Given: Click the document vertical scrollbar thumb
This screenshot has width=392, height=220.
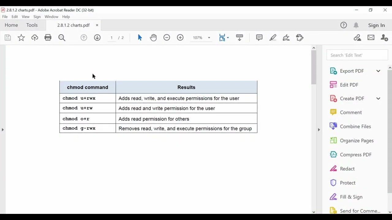Looking at the screenshot, I should [314, 67].
